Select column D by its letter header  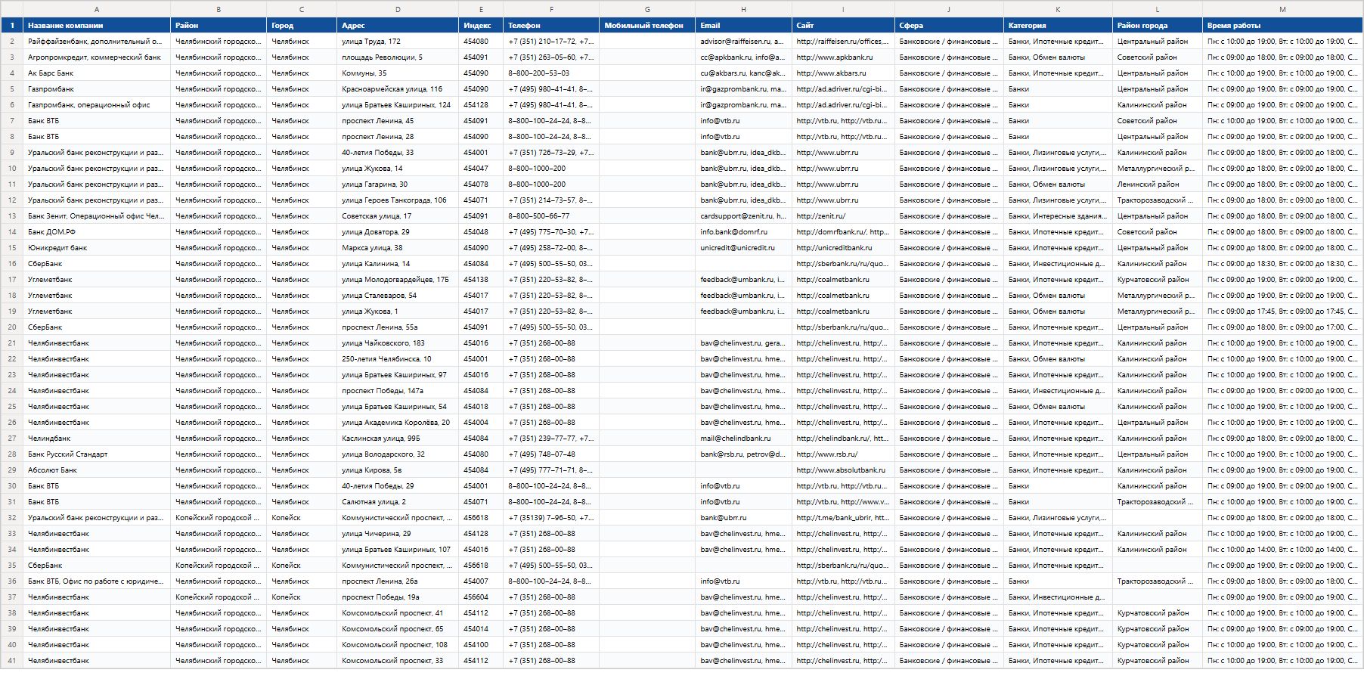[x=398, y=9]
